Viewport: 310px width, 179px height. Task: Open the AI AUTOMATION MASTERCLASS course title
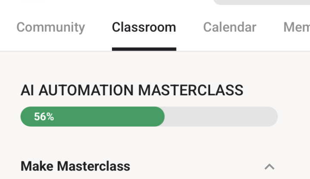(x=132, y=91)
